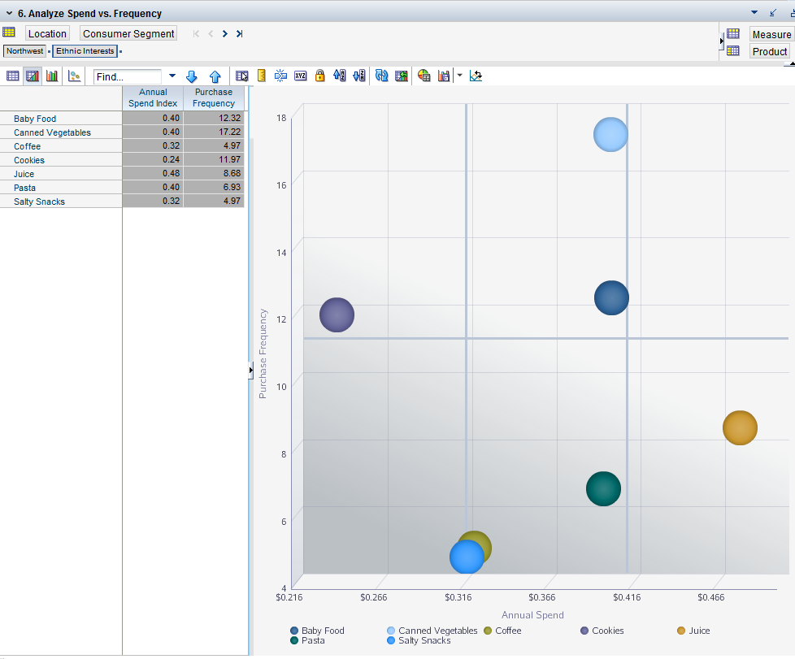Switch to the table-only view icon
The image size is (795, 659).
pyautogui.click(x=13, y=76)
